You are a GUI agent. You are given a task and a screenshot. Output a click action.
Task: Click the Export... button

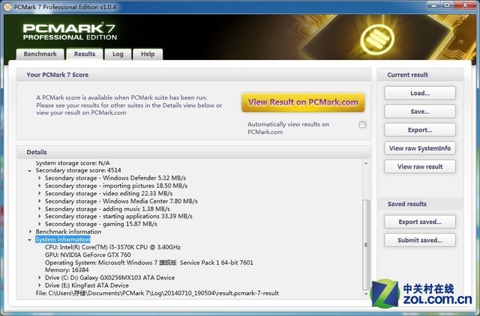[420, 130]
